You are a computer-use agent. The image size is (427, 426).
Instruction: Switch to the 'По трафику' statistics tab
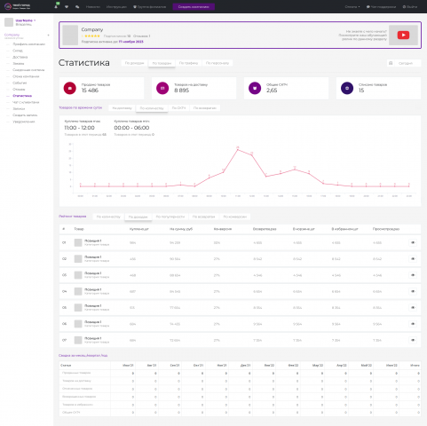188,63
